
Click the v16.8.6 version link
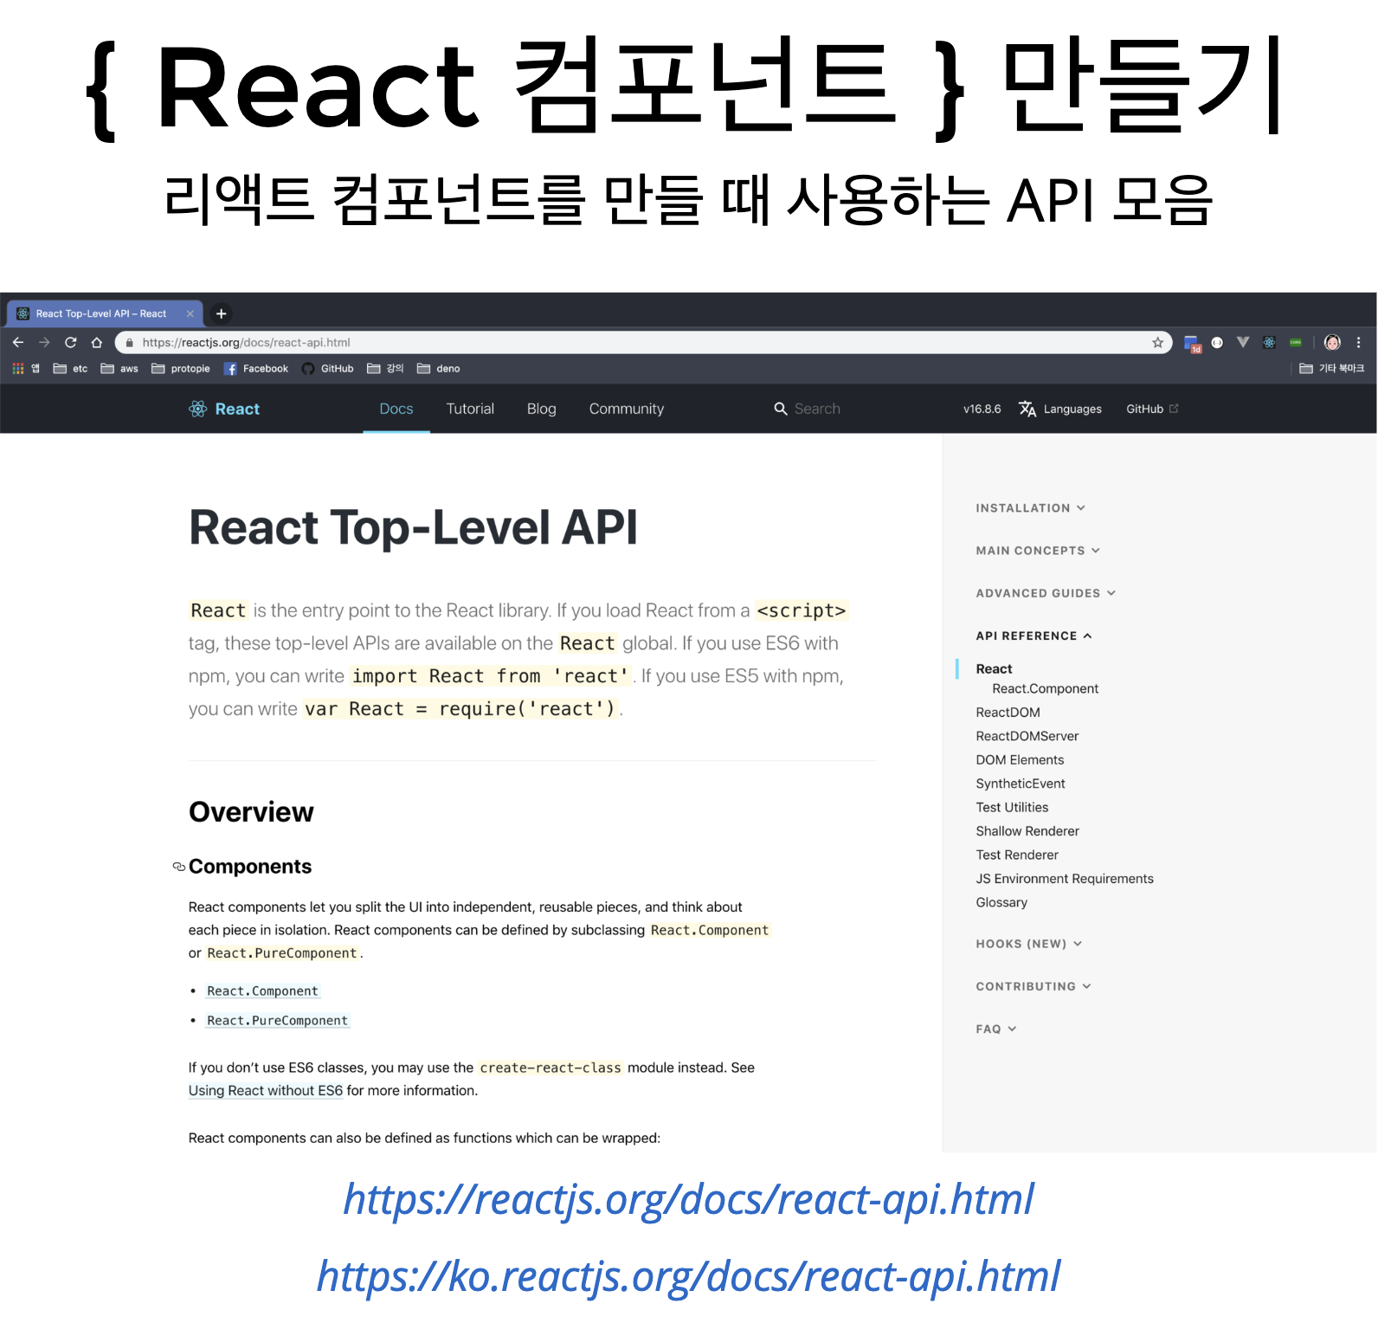[982, 409]
